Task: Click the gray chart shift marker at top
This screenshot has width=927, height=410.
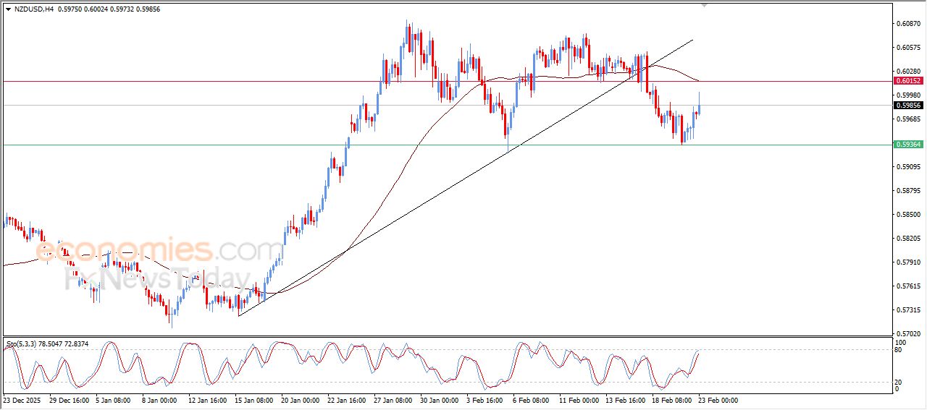Action: tap(705, 6)
